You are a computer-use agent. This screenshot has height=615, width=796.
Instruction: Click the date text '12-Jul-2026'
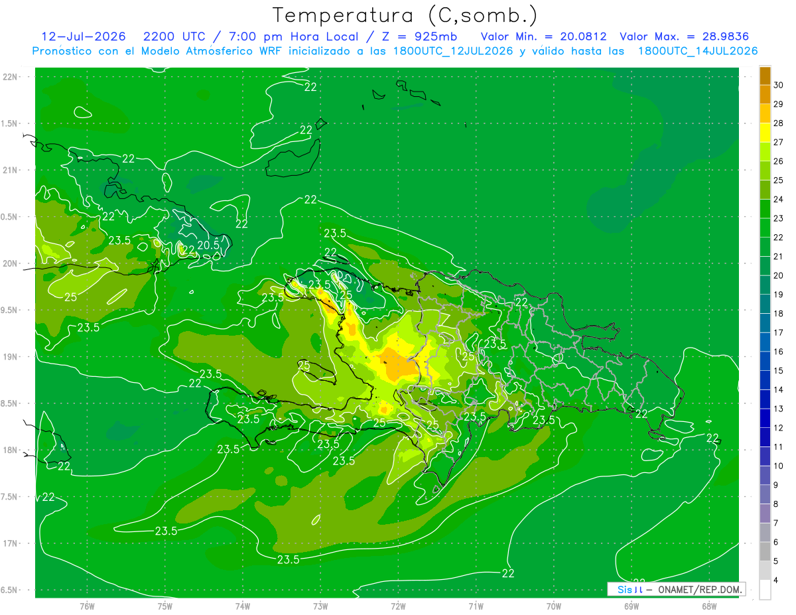pos(83,36)
